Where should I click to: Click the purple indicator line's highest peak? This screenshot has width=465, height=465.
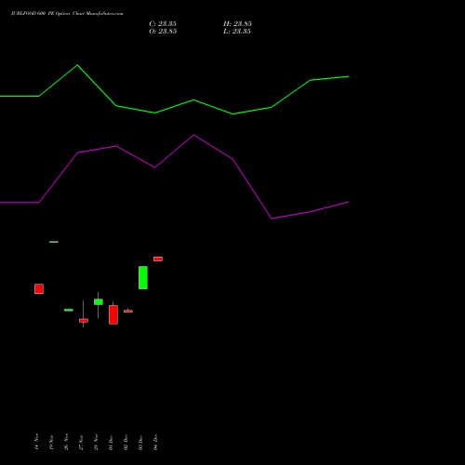(x=193, y=135)
